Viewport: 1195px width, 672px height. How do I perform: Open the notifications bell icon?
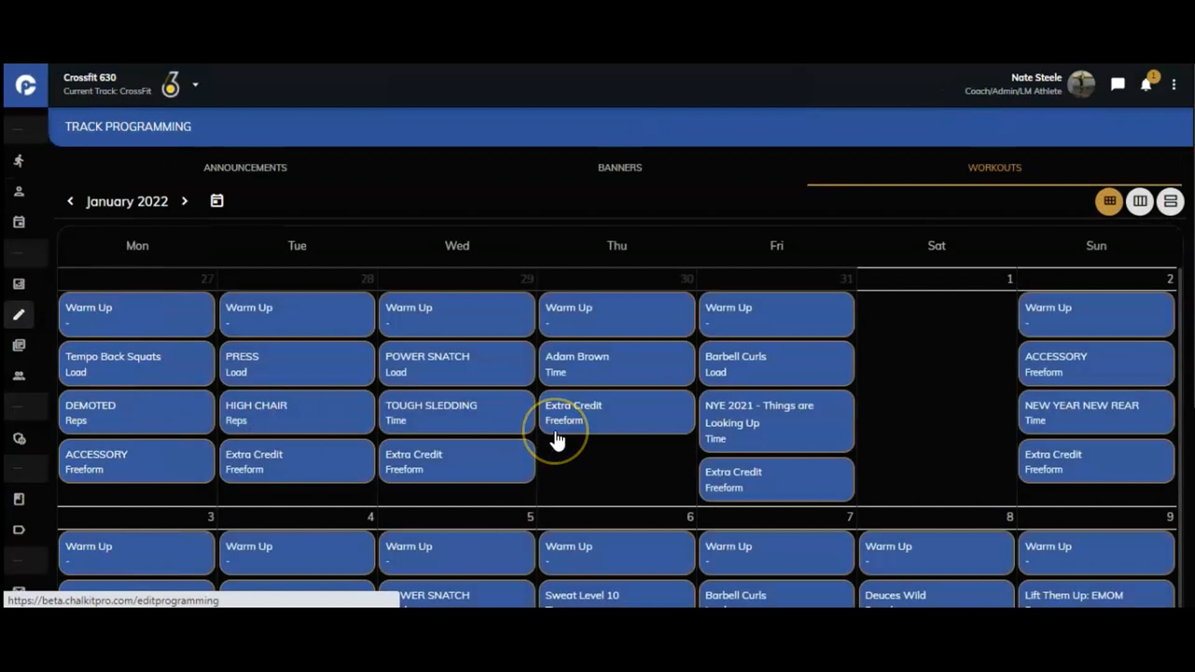tap(1146, 85)
